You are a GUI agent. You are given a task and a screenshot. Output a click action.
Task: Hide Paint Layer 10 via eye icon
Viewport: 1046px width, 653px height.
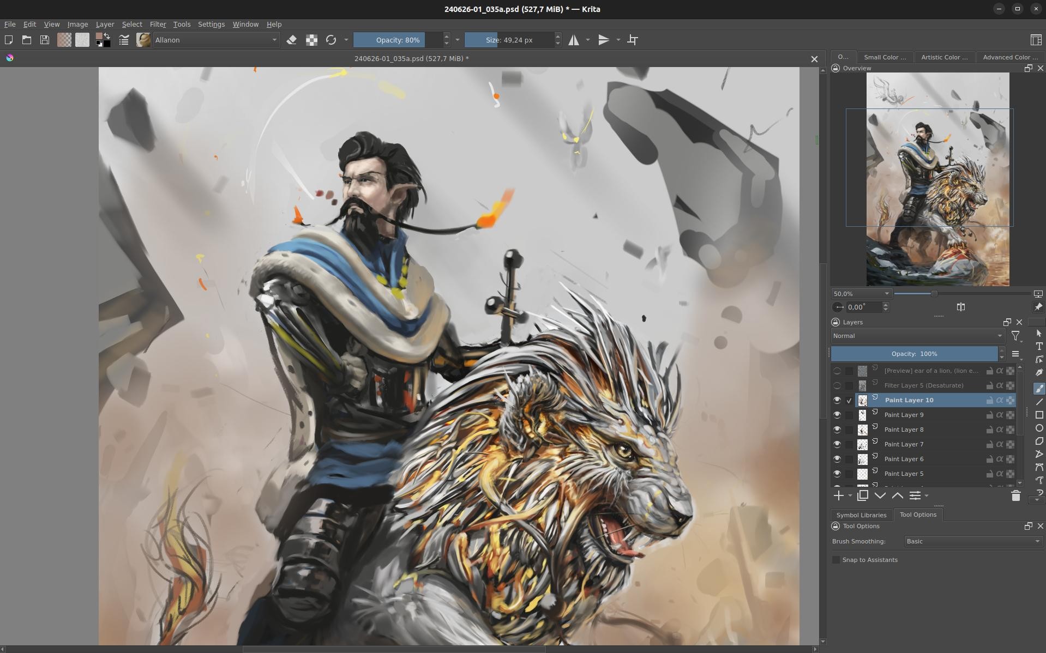point(837,401)
